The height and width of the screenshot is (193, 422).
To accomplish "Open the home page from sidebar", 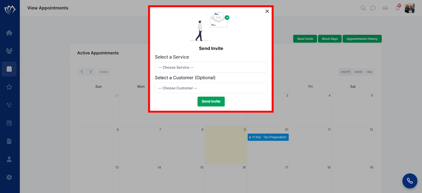I will [x=9, y=33].
